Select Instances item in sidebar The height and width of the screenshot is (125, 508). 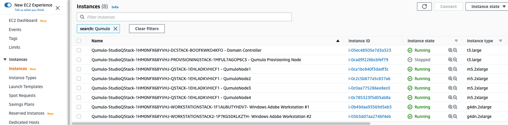(x=18, y=69)
